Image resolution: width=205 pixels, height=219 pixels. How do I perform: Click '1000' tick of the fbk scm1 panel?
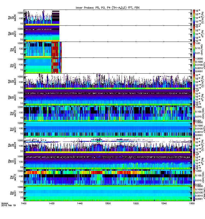point(20,187)
